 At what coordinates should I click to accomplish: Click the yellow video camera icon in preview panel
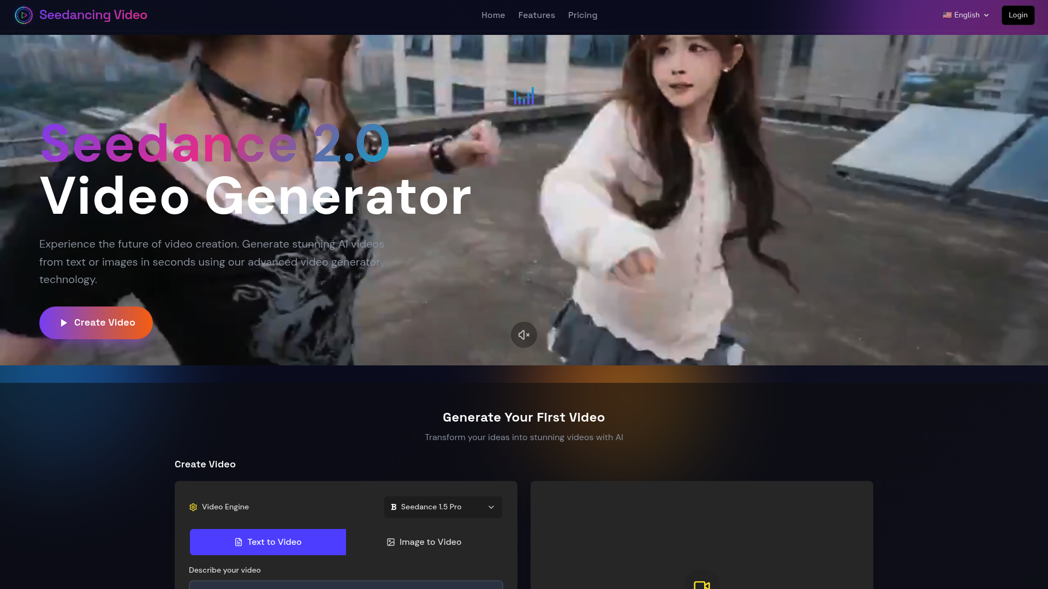[702, 585]
